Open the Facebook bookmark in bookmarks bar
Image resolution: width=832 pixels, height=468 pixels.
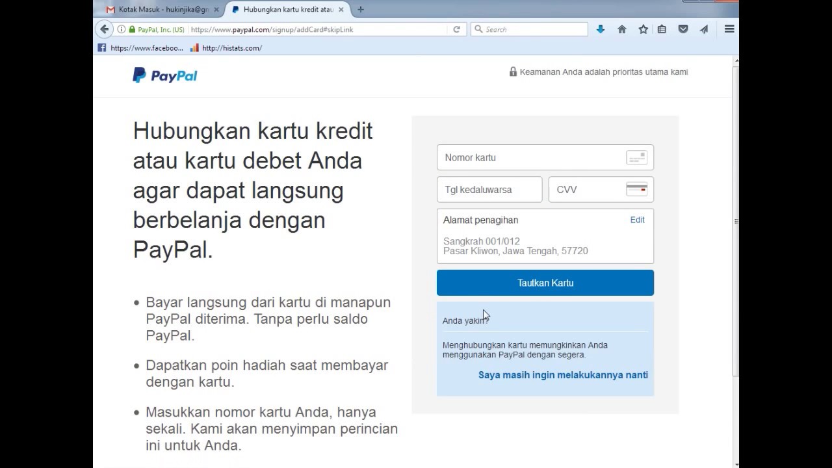[140, 47]
